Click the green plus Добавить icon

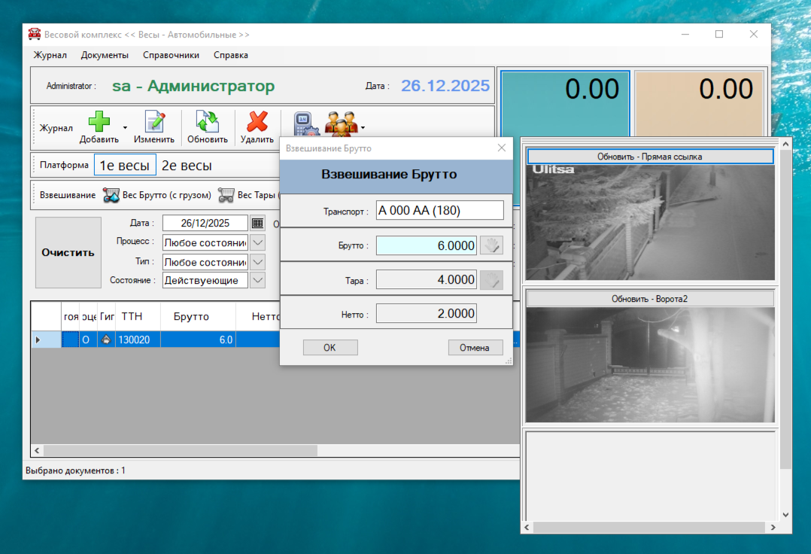(99, 122)
